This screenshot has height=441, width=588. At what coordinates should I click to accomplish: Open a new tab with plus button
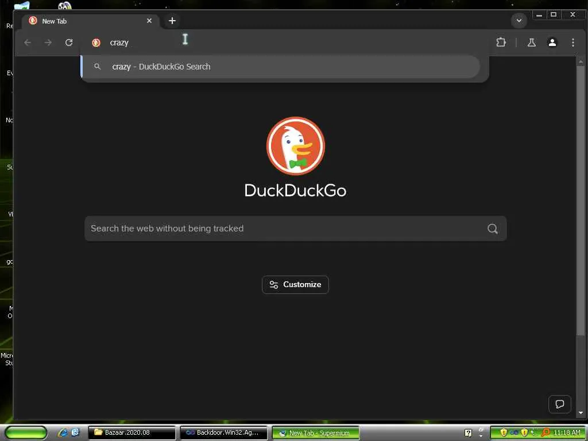(172, 21)
